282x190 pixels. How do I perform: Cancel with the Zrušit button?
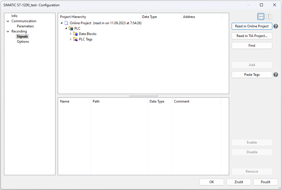[x=239, y=182]
